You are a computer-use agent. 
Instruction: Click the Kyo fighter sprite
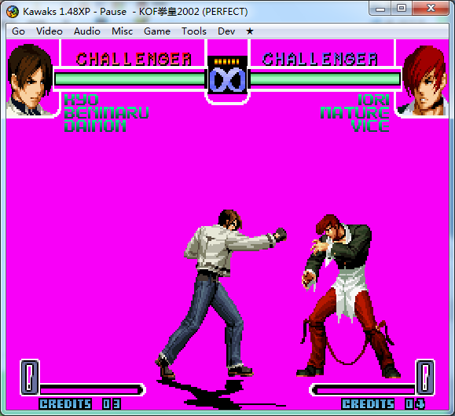(221, 293)
